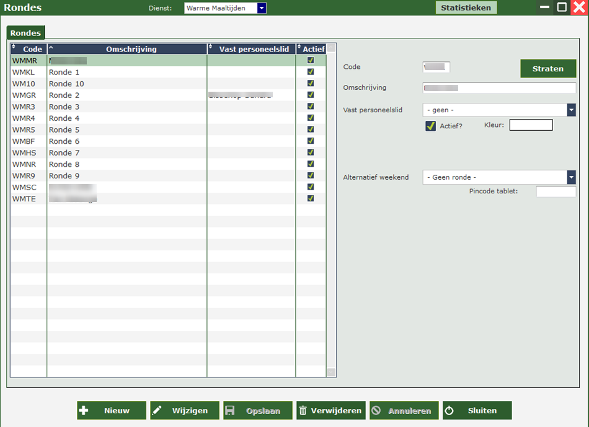Open the Dienst dropdown Warme Maaltijden
589x427 pixels.
tap(262, 8)
